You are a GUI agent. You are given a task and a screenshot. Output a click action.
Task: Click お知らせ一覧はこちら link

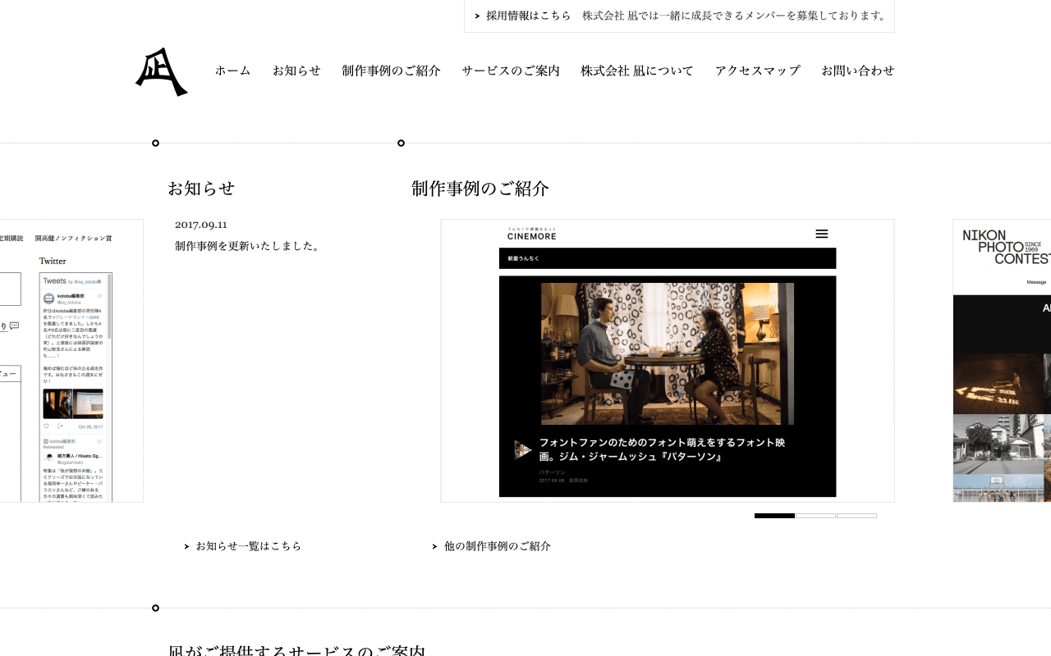coord(248,546)
